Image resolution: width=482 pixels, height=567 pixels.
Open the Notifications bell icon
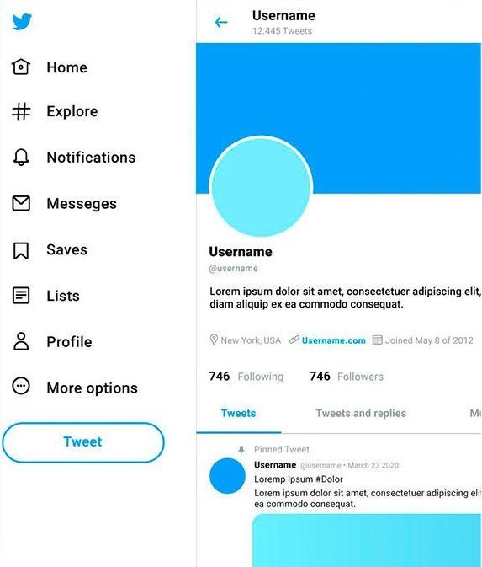(x=21, y=157)
